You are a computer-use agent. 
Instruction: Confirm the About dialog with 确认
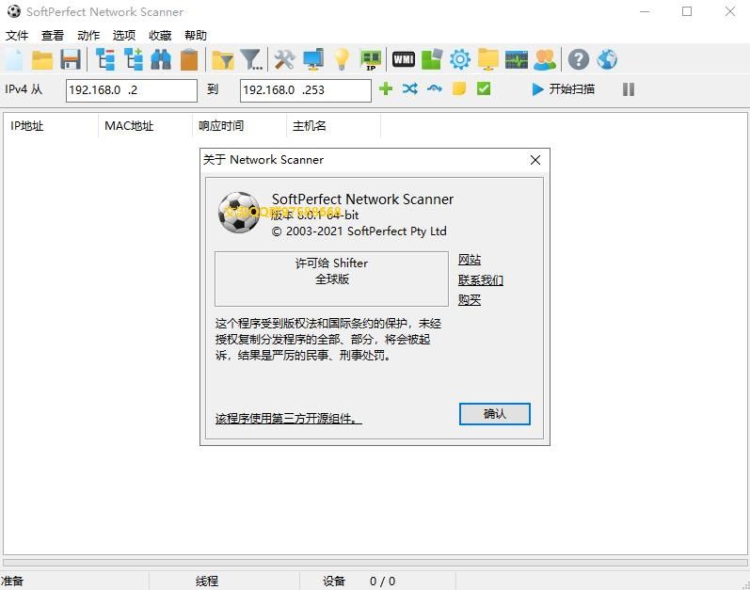point(495,414)
